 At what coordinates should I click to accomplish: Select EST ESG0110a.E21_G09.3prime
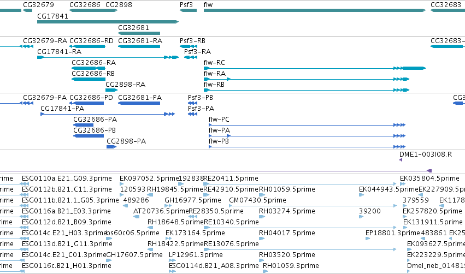coord(67,178)
